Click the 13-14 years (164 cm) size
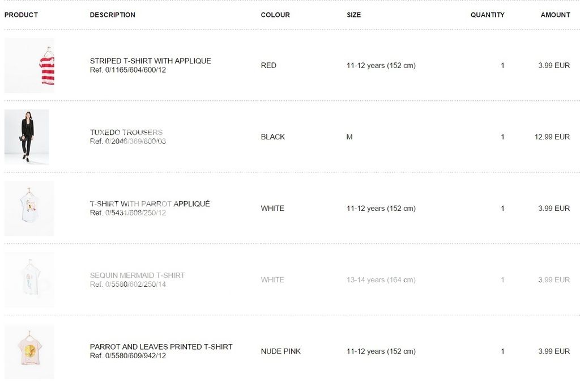 coord(381,280)
